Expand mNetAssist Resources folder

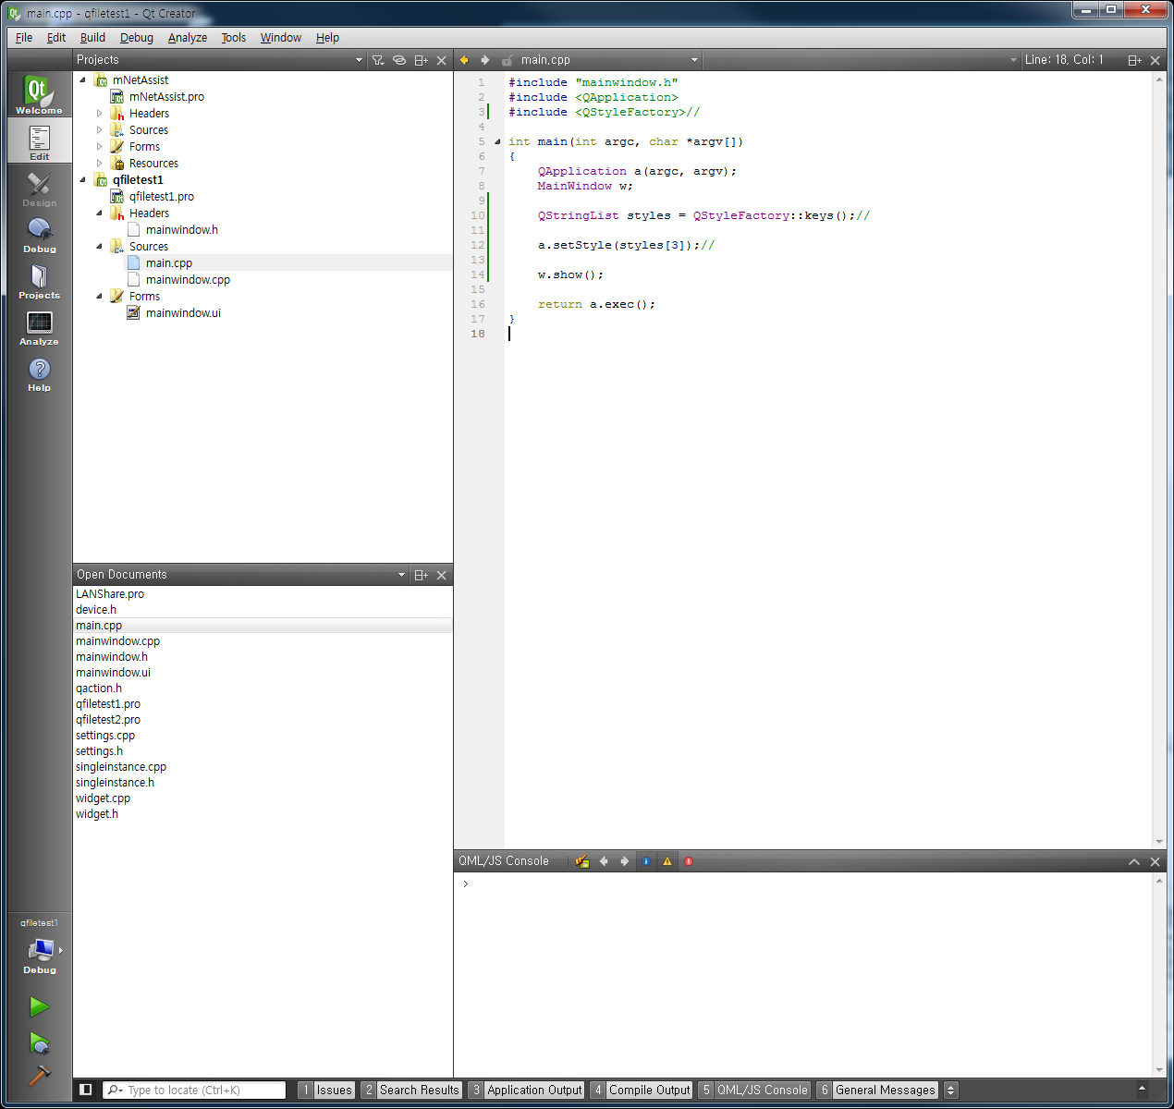100,164
